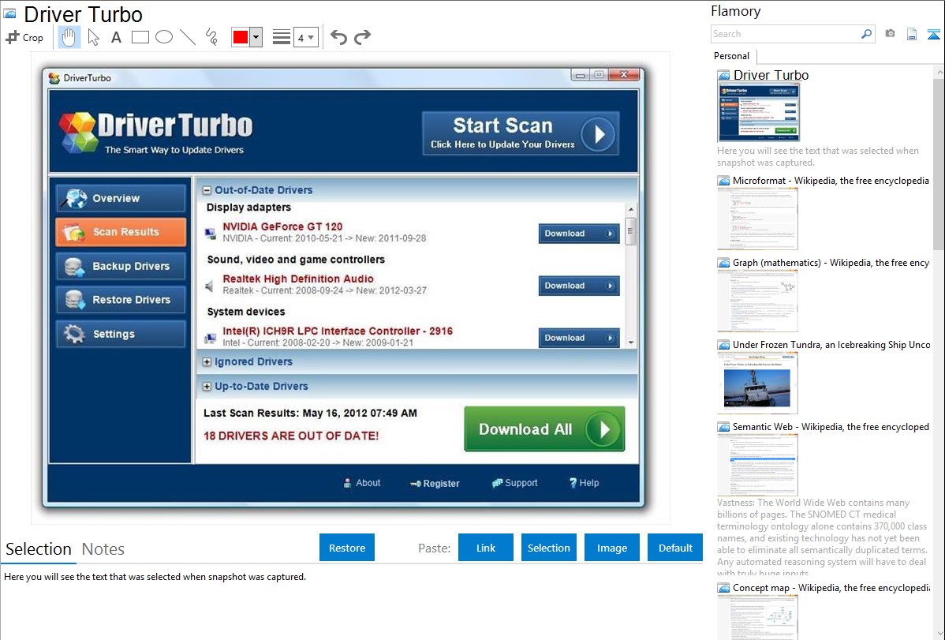Click the speaker icon beside Realtek entry

click(x=210, y=286)
